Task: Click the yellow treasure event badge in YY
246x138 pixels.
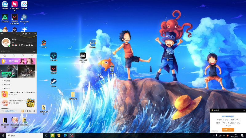Action: pos(31,103)
